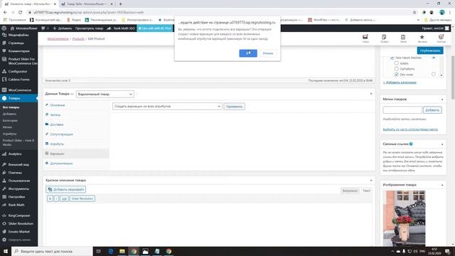The height and width of the screenshot is (256, 455).
Task: Click the Опубликовать publish button
Action: point(430,50)
